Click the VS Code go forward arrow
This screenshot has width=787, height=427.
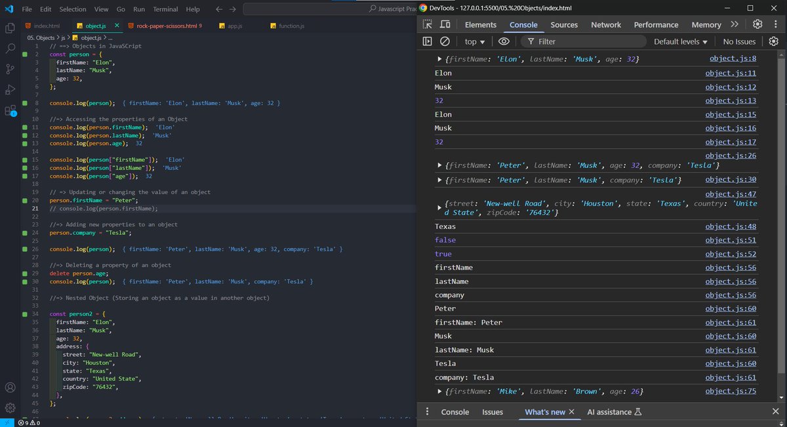pos(233,9)
